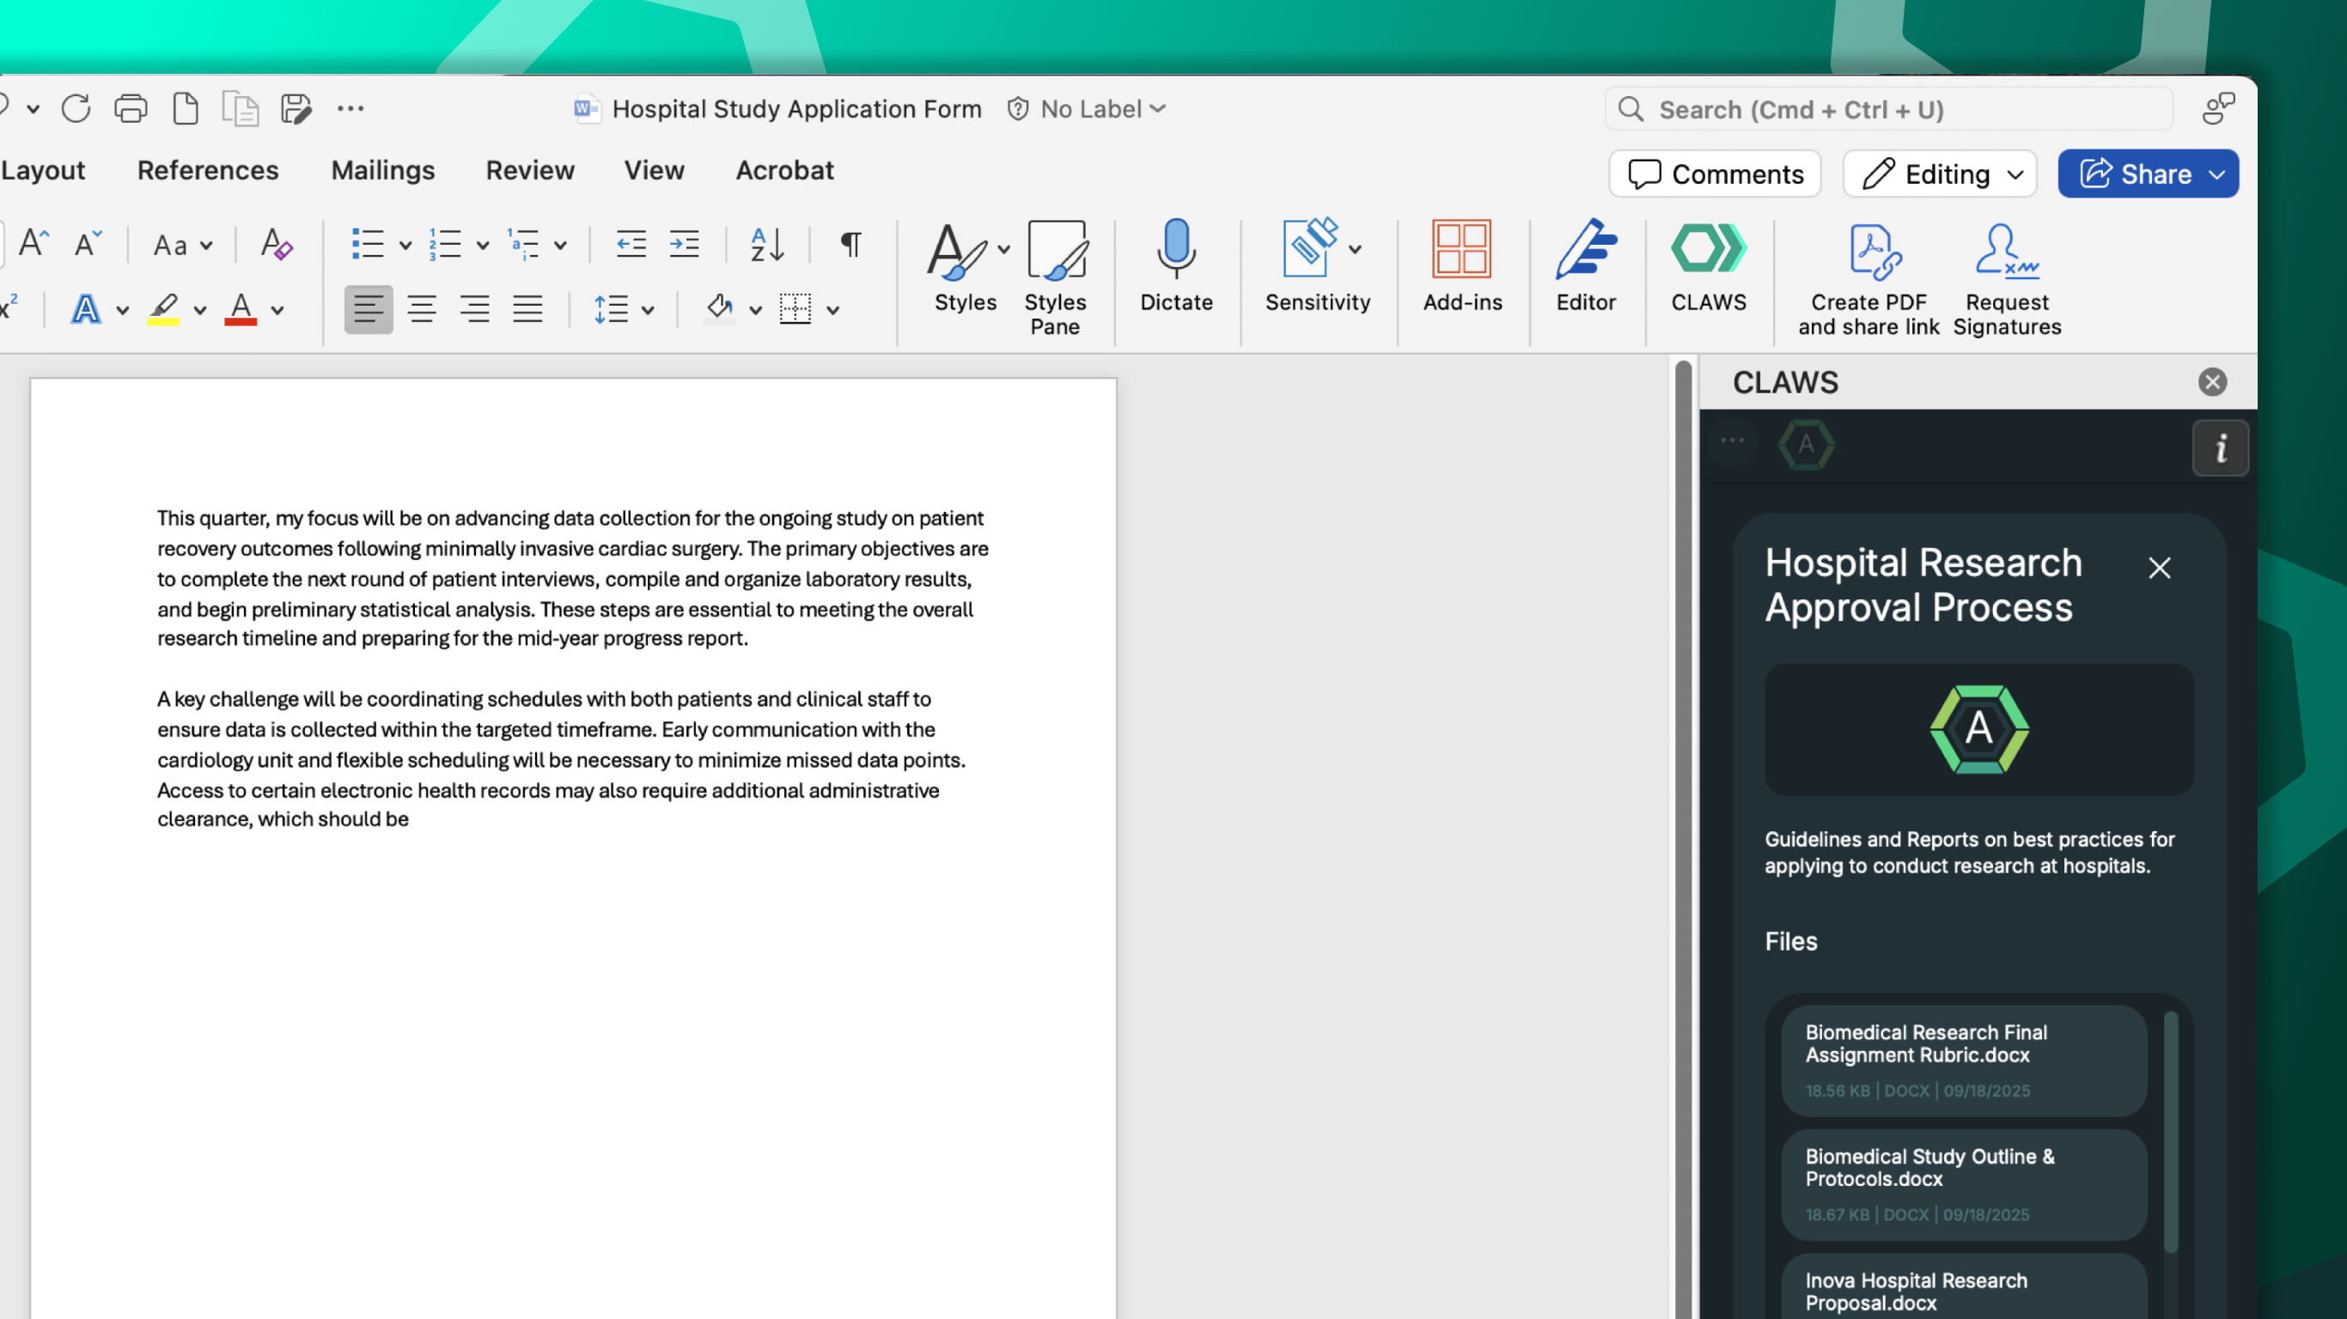Toggle show paragraph marks (pilcrow)
The width and height of the screenshot is (2347, 1319).
coord(850,244)
